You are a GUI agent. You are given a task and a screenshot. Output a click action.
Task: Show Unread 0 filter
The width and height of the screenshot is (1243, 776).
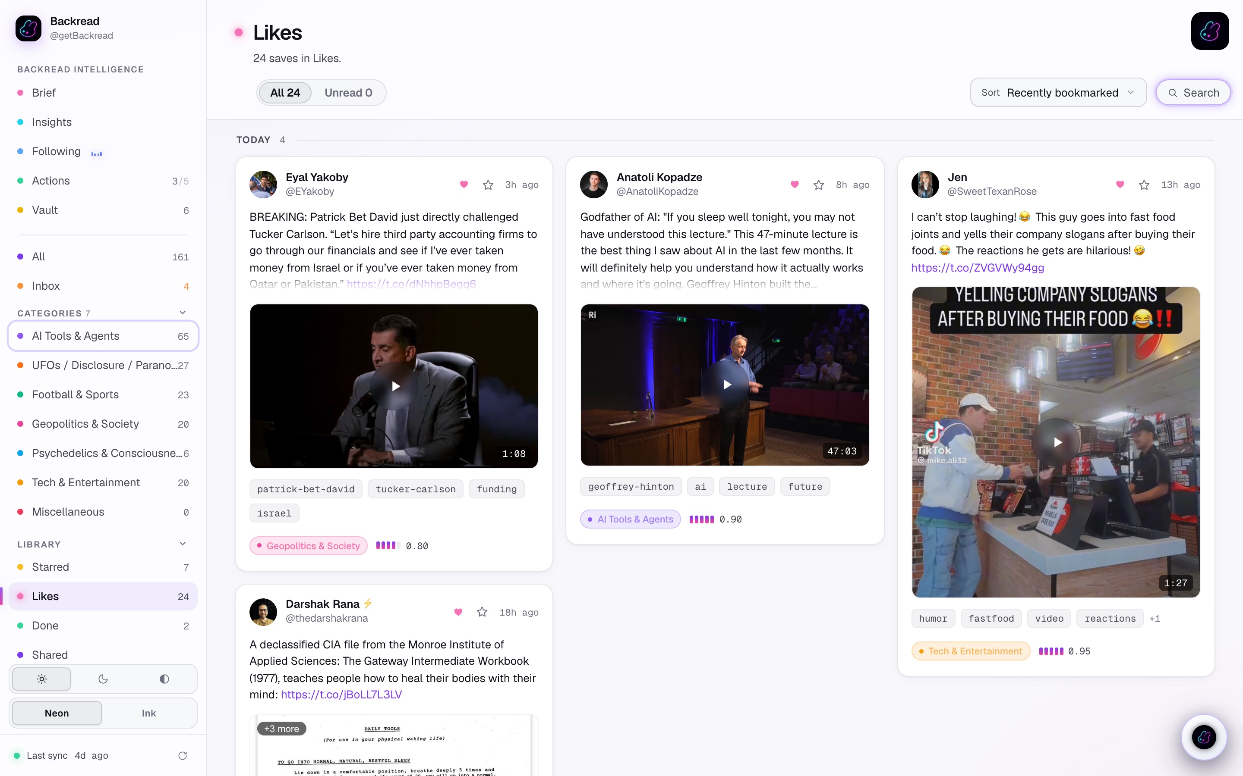348,92
